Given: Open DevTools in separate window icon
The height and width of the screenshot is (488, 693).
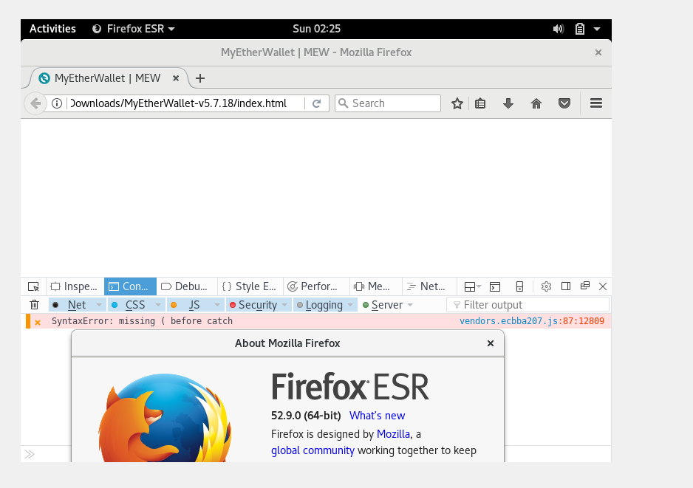Looking at the screenshot, I should [584, 286].
